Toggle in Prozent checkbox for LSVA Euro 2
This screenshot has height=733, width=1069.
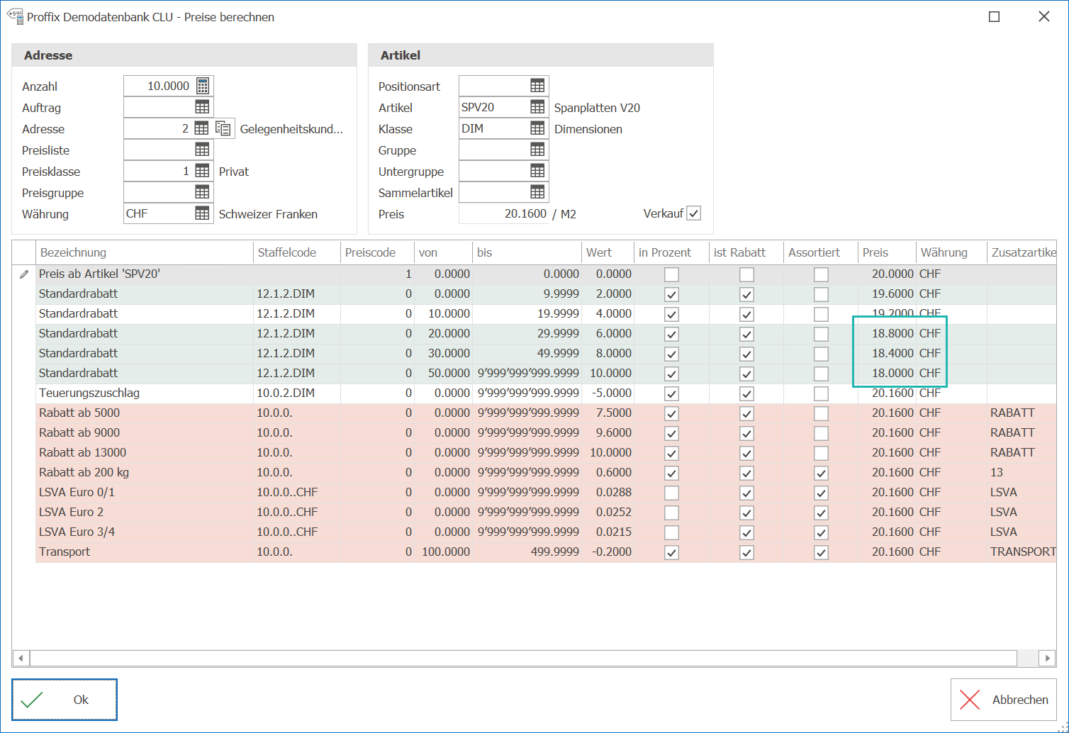(671, 513)
